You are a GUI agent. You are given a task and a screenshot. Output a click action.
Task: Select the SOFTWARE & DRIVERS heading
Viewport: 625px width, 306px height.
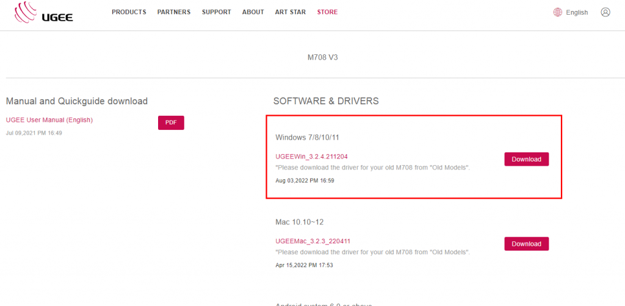pos(326,101)
